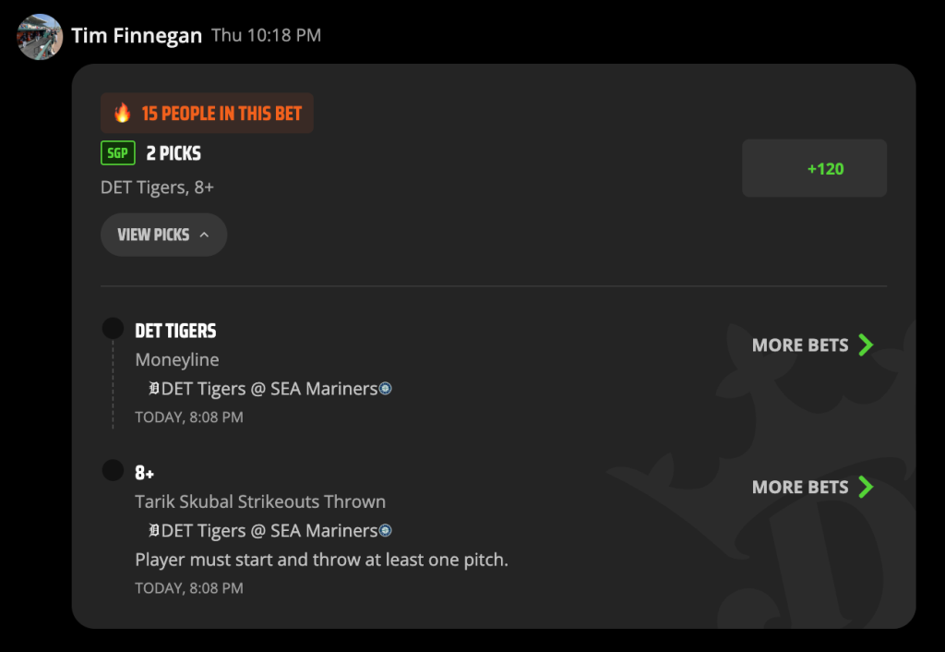Select the DET Tigers pick status circle

click(113, 328)
